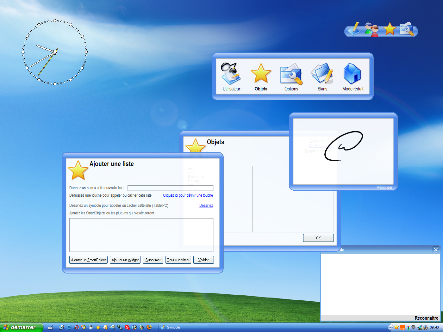
Task: Click Mémoriser under the drawn symbol
Action: tap(384, 188)
